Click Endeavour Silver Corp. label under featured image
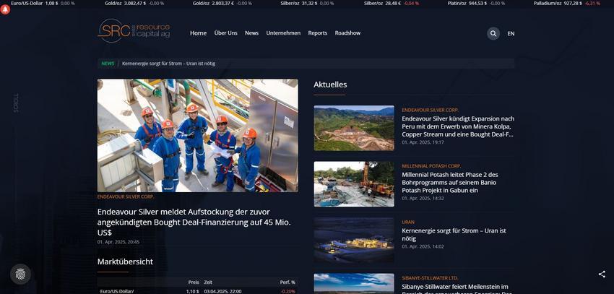This screenshot has height=294, width=614. (126, 197)
